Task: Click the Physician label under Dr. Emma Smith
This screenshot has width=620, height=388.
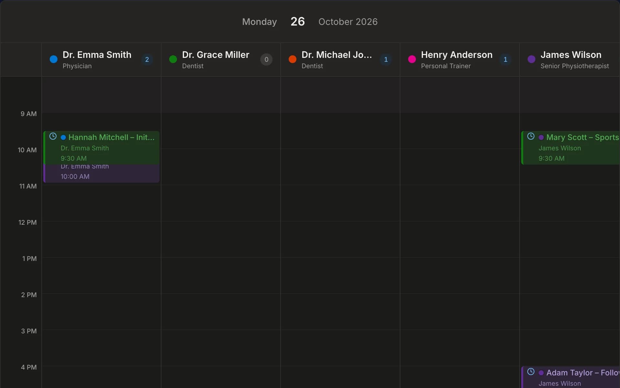Action: (77, 66)
